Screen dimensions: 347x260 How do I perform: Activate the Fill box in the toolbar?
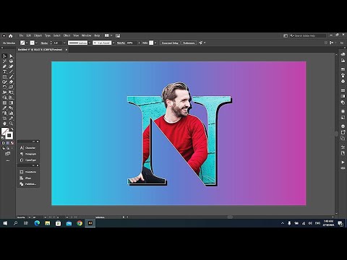(x=5, y=131)
